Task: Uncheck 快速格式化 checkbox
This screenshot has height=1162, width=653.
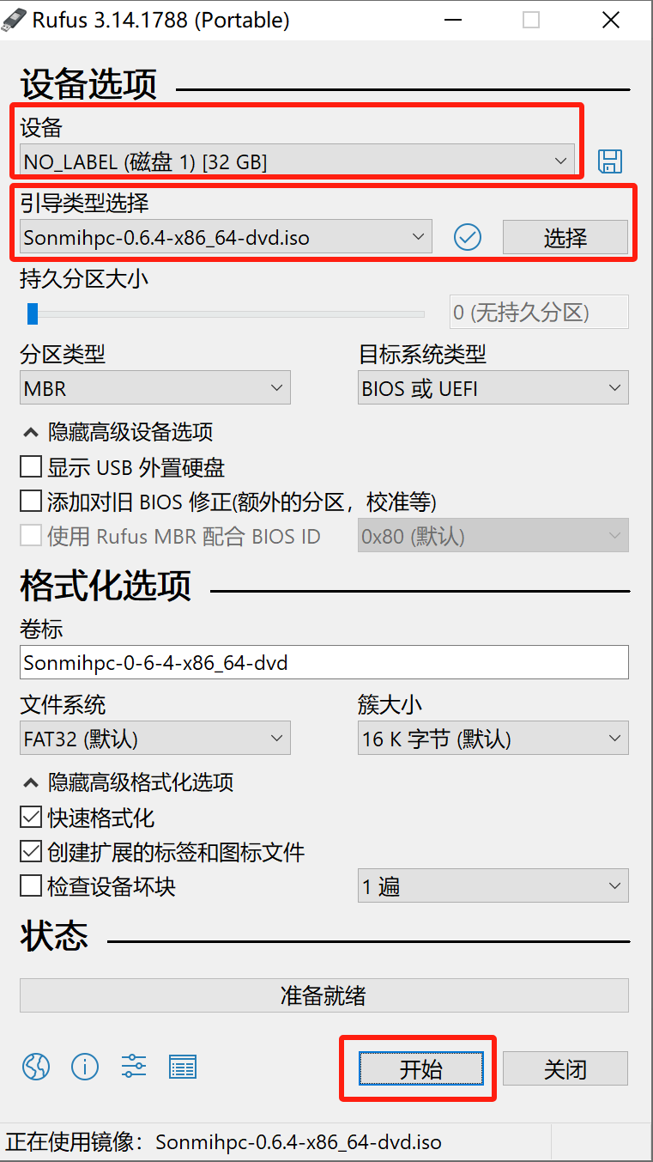Action: [31, 818]
